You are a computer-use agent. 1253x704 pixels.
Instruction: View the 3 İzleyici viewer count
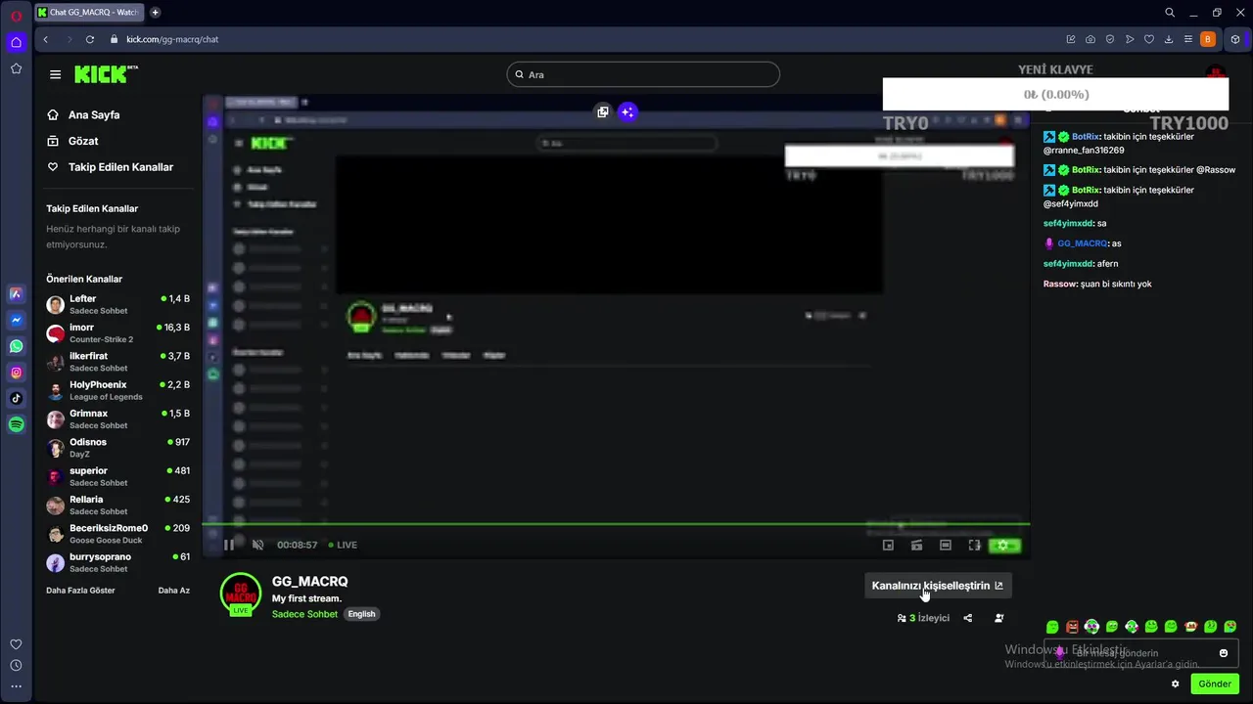click(x=923, y=618)
